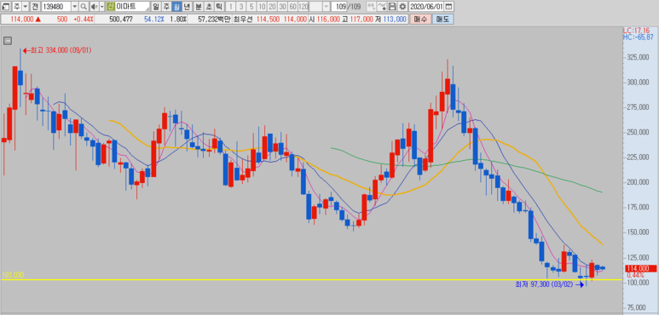Click the 57,232백만 trade amount
This screenshot has width=659, height=315.
coord(214,20)
